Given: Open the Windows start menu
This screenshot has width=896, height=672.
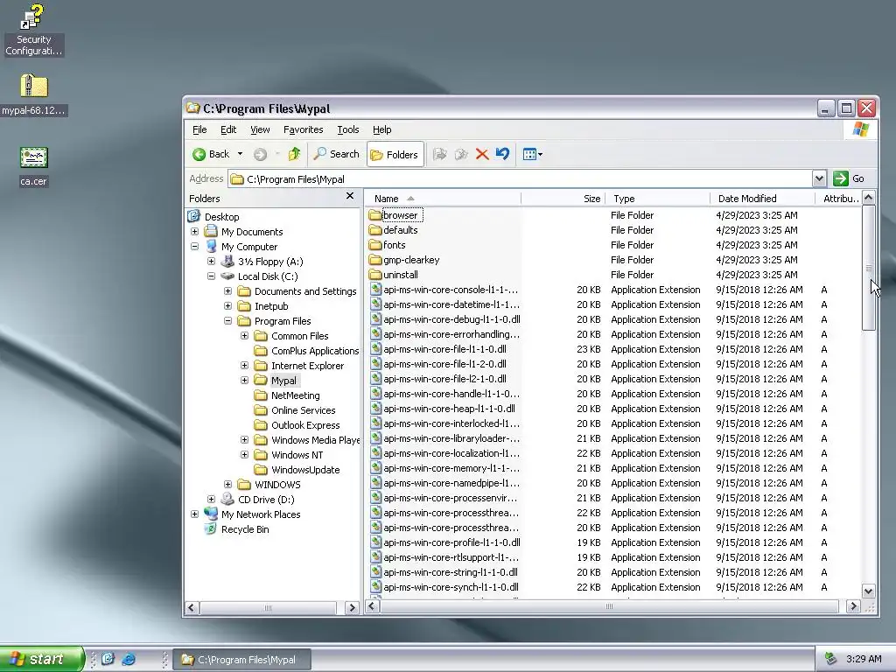Looking at the screenshot, I should coord(41,659).
